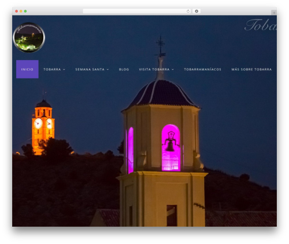Open the Visita Tobarra menu item
Image resolution: width=289 pixels, height=244 pixels.
(x=154, y=69)
